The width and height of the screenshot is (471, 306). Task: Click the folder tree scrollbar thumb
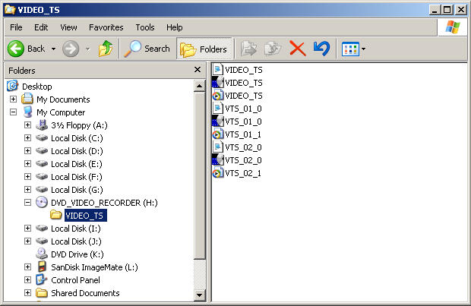tap(200, 175)
